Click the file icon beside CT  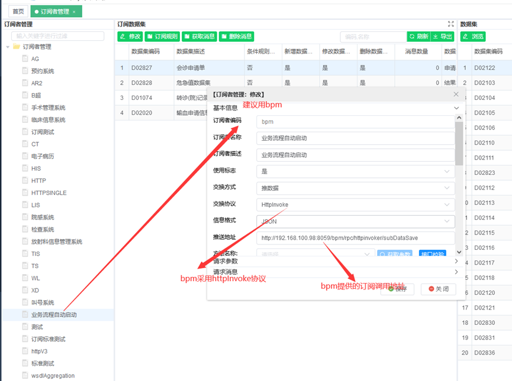(x=25, y=144)
